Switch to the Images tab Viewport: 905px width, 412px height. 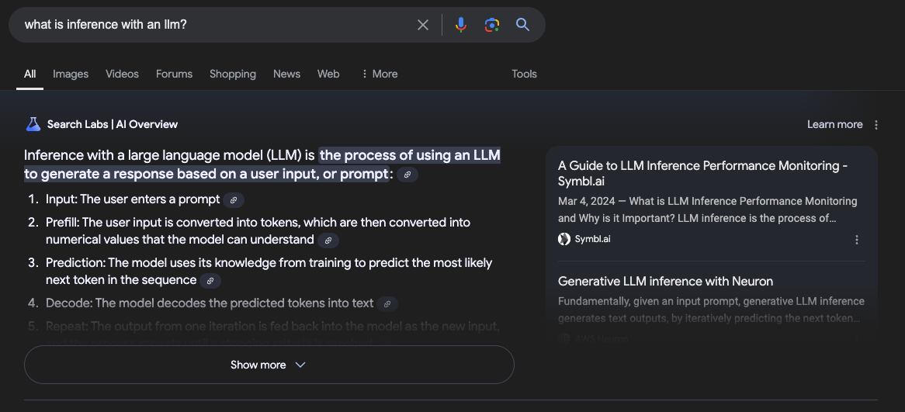click(71, 74)
